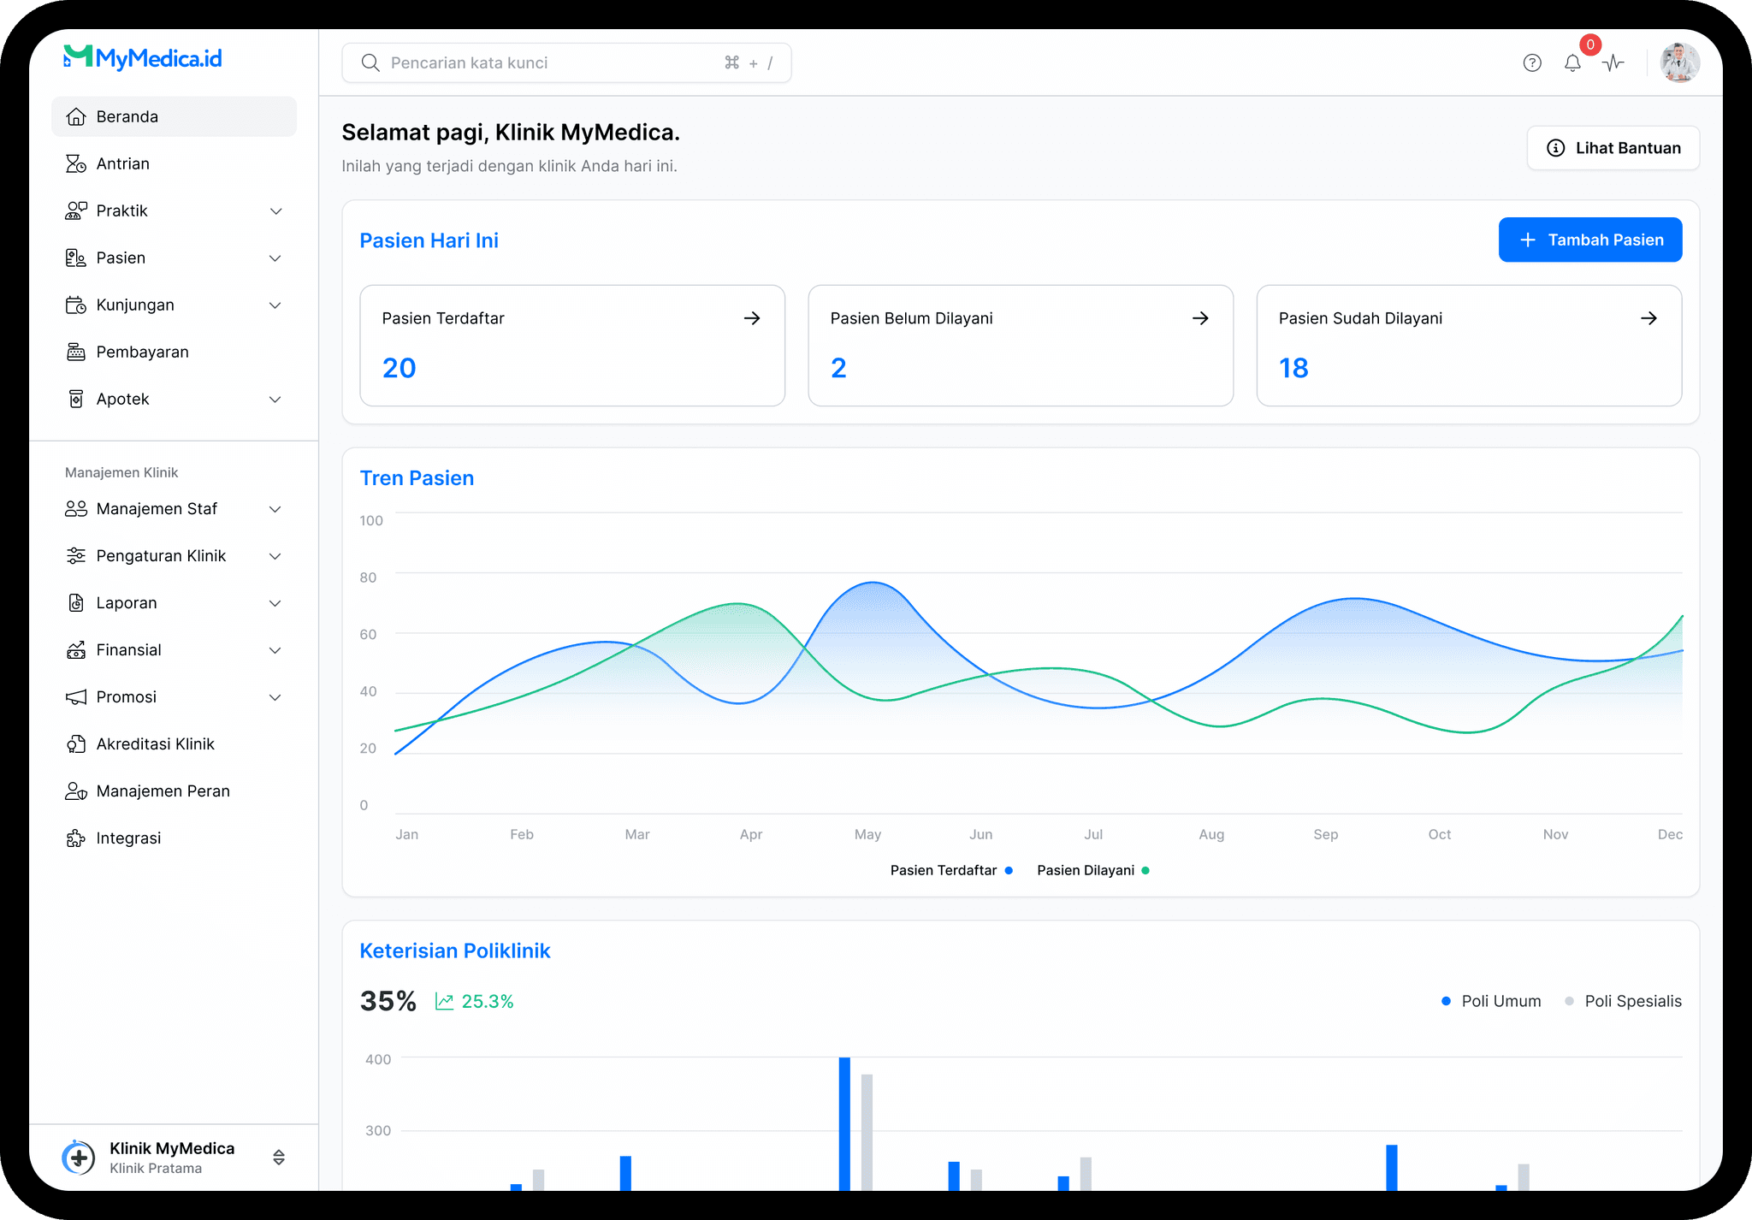Open the Pembayaran menu item
The width and height of the screenshot is (1752, 1220).
[174, 352]
